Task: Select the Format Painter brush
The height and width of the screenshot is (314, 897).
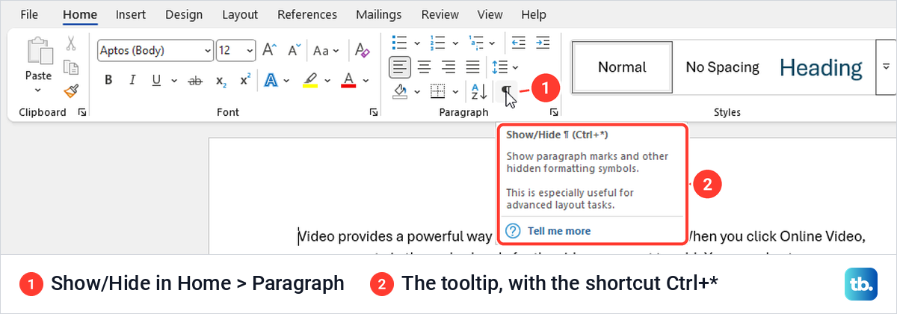Action: pyautogui.click(x=71, y=90)
